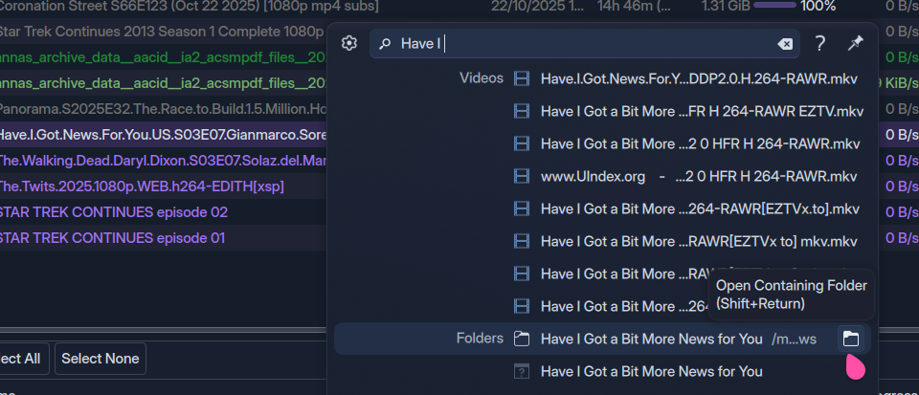Select The.Twits.2025.1080p torrent row

point(142,186)
